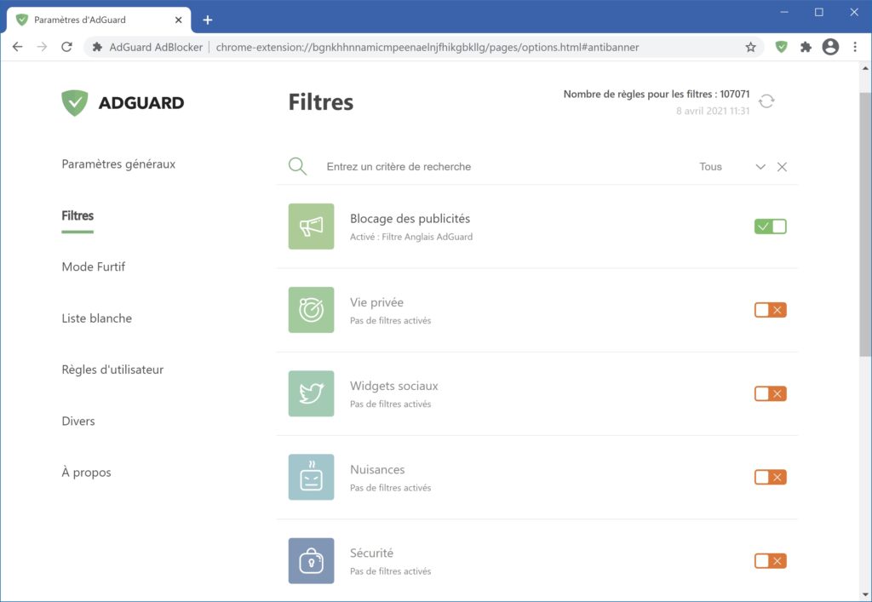Viewport: 872px width, 602px height.
Task: Click the scrollbar down arrow
Action: tap(865, 596)
